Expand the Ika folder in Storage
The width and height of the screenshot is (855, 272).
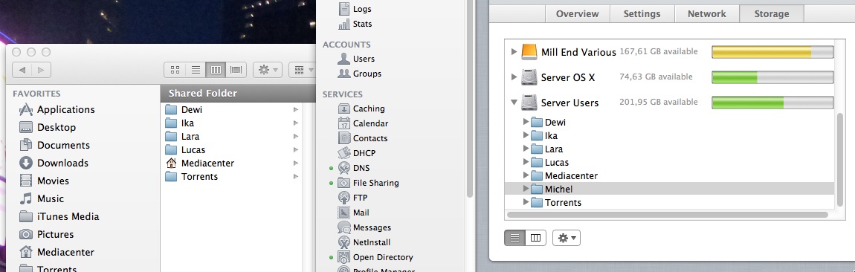click(x=526, y=135)
